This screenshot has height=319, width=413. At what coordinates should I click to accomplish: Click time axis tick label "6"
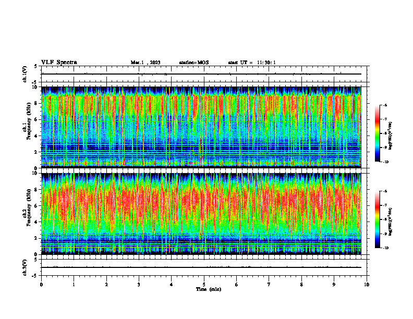pos(237,285)
